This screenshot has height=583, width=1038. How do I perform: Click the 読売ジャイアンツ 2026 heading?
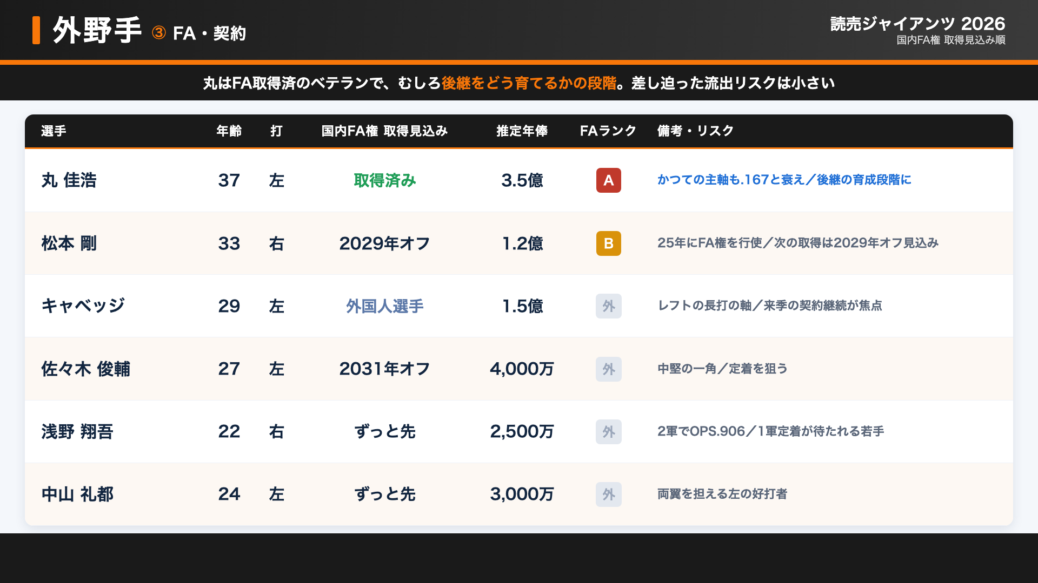[917, 24]
